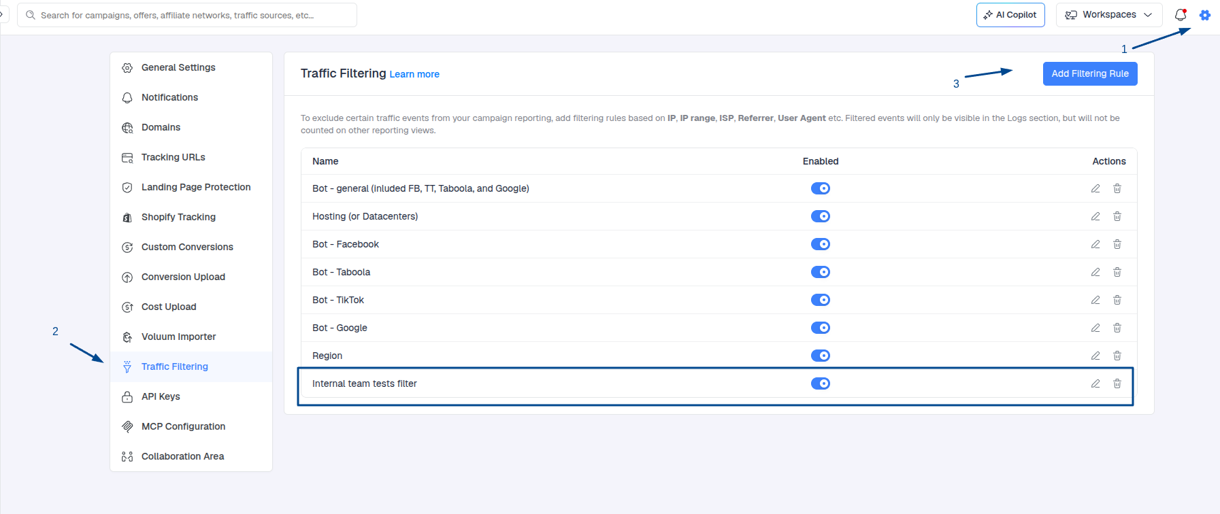1220x514 pixels.
Task: Click the Actions column header
Action: (x=1109, y=161)
